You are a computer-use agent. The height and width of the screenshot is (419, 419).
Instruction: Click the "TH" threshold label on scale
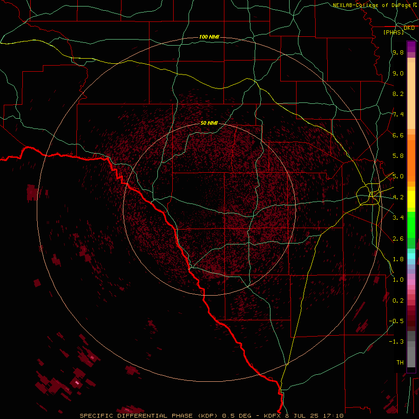[x=400, y=363]
